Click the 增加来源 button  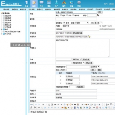[89, 63]
